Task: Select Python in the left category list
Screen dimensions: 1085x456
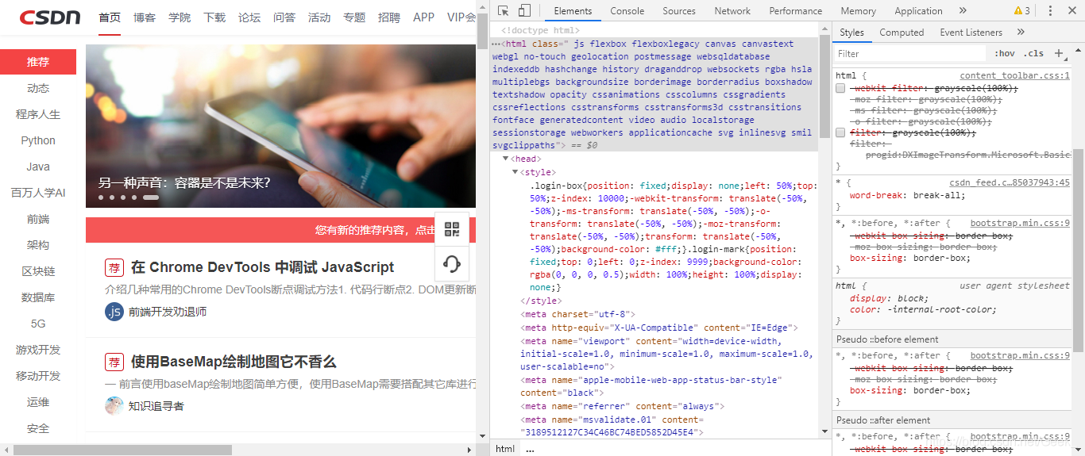Action: (x=38, y=140)
